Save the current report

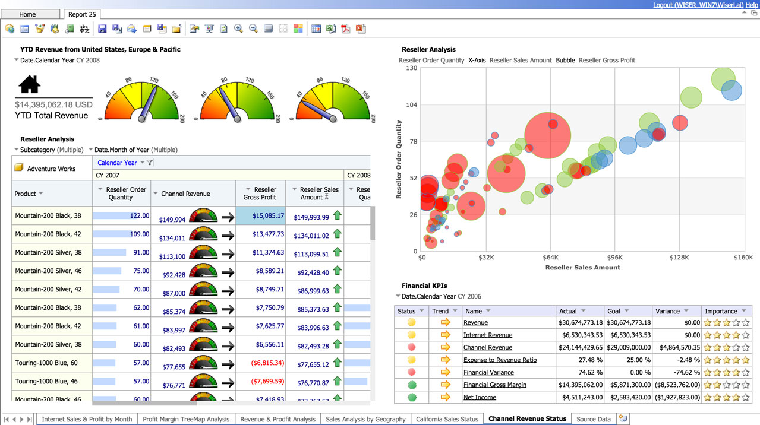click(x=103, y=28)
